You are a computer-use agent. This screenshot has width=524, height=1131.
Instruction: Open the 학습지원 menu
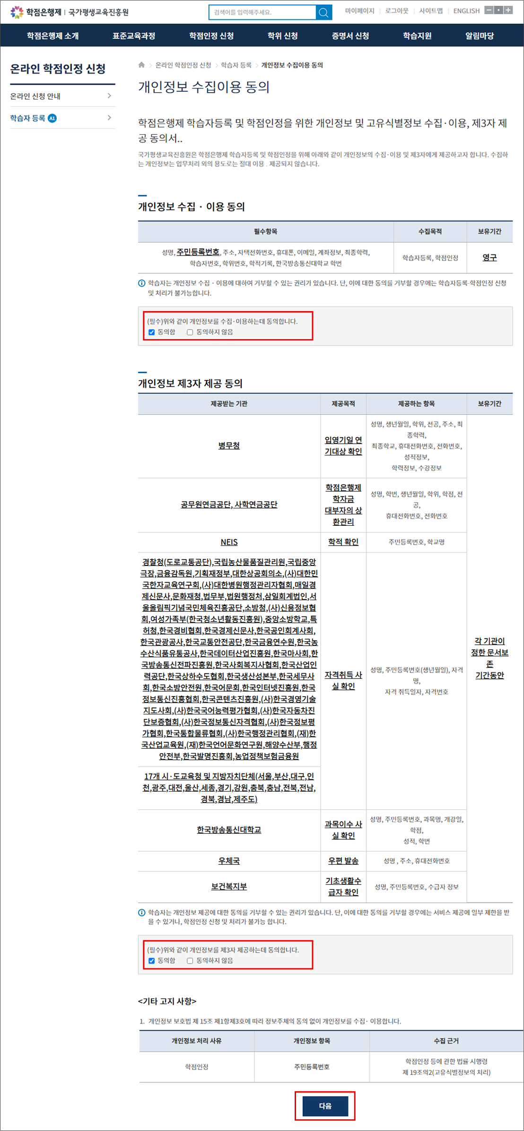pos(417,36)
